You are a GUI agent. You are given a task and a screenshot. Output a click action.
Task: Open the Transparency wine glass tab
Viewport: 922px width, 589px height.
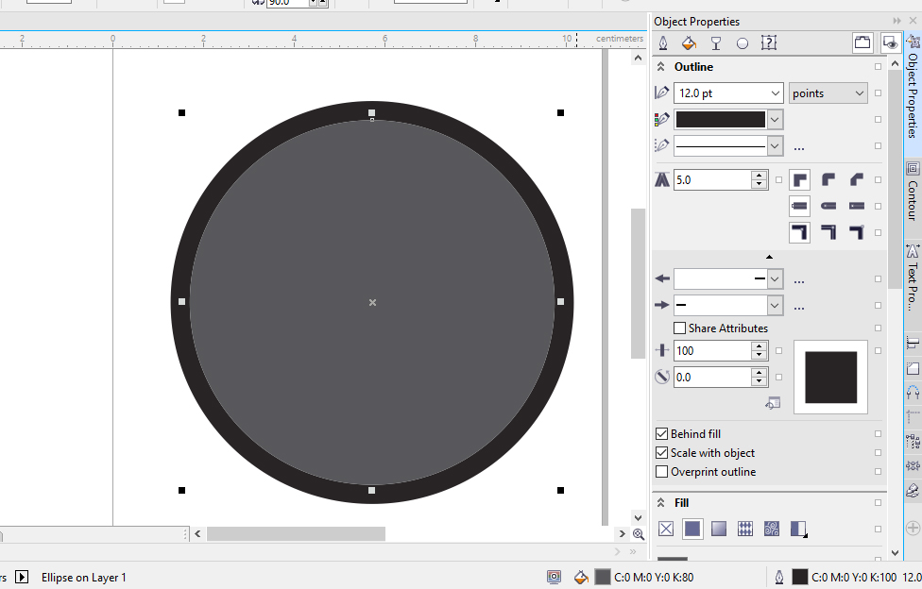tap(716, 42)
